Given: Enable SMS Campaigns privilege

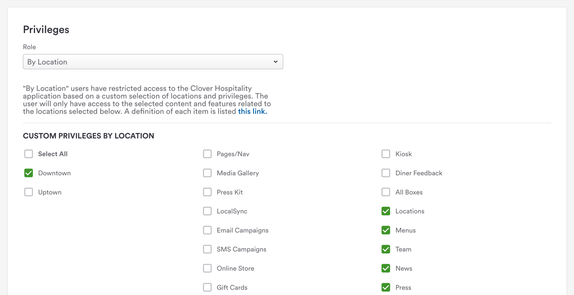Looking at the screenshot, I should coord(207,249).
